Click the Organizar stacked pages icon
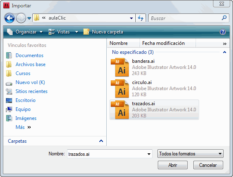 (10, 32)
